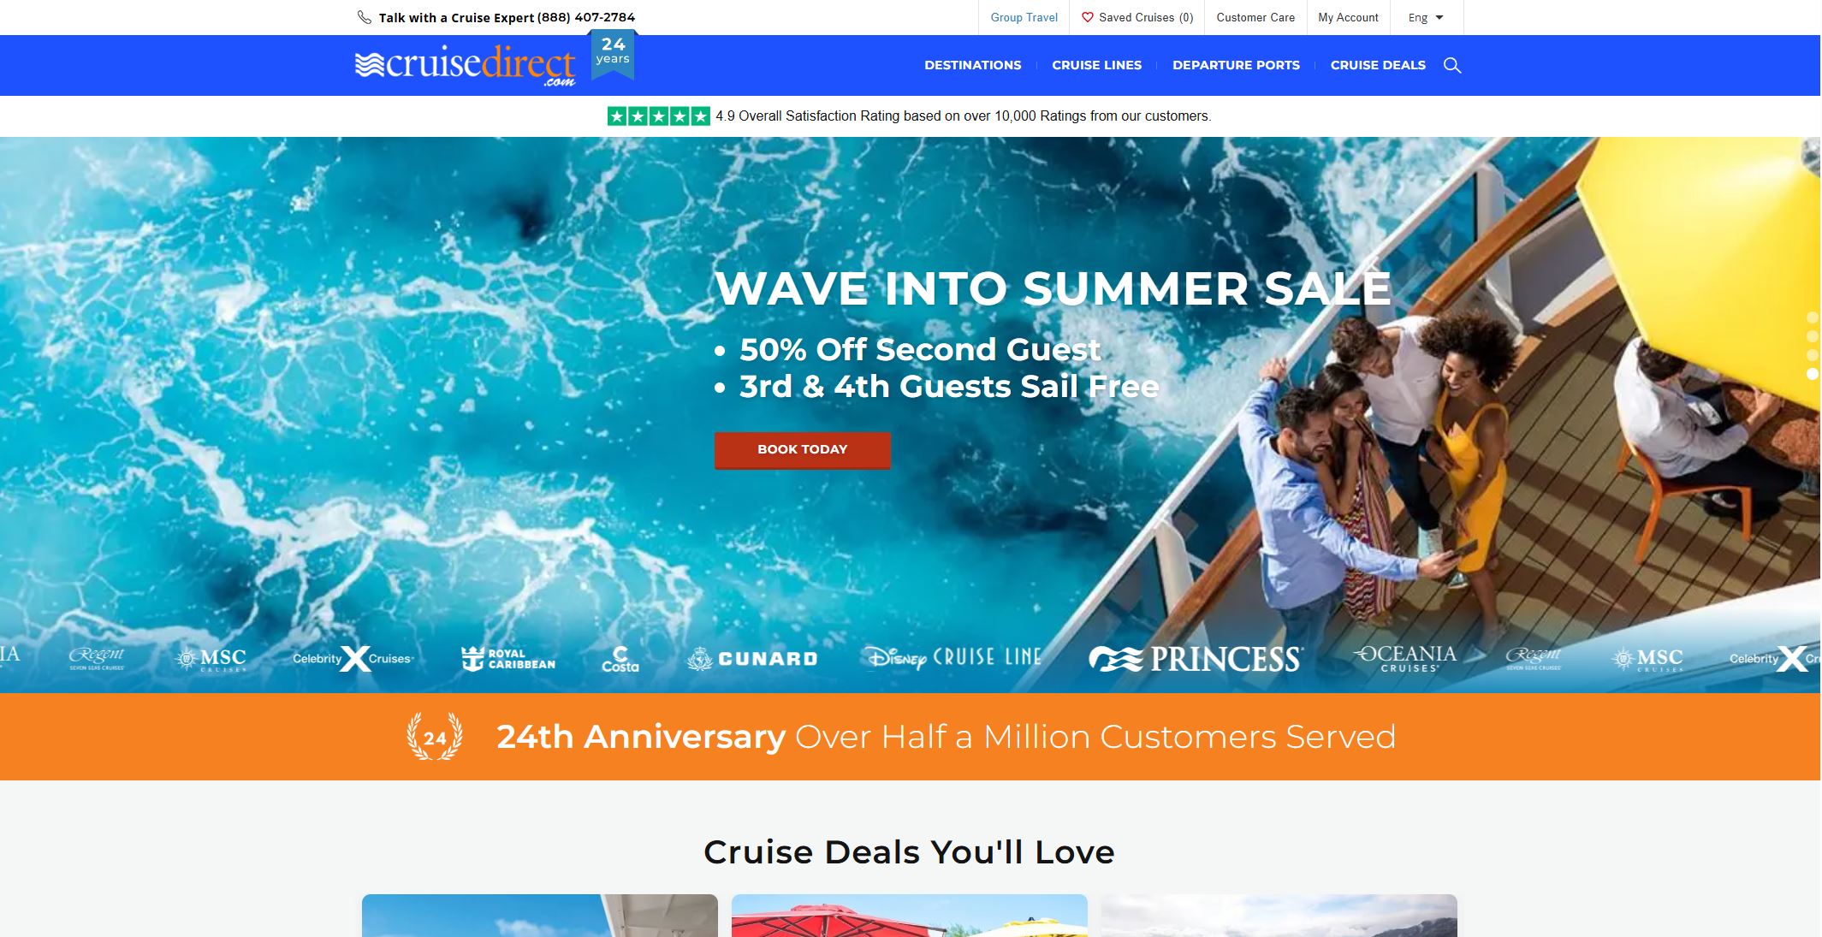This screenshot has width=1822, height=937.
Task: Select the first carousel slide dot
Action: click(1813, 317)
